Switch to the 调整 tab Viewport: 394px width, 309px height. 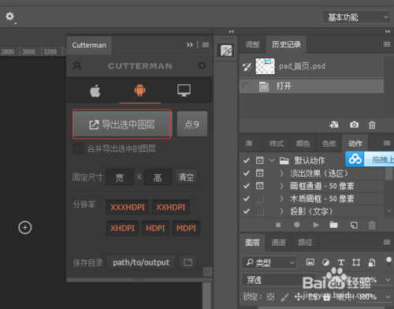(252, 44)
